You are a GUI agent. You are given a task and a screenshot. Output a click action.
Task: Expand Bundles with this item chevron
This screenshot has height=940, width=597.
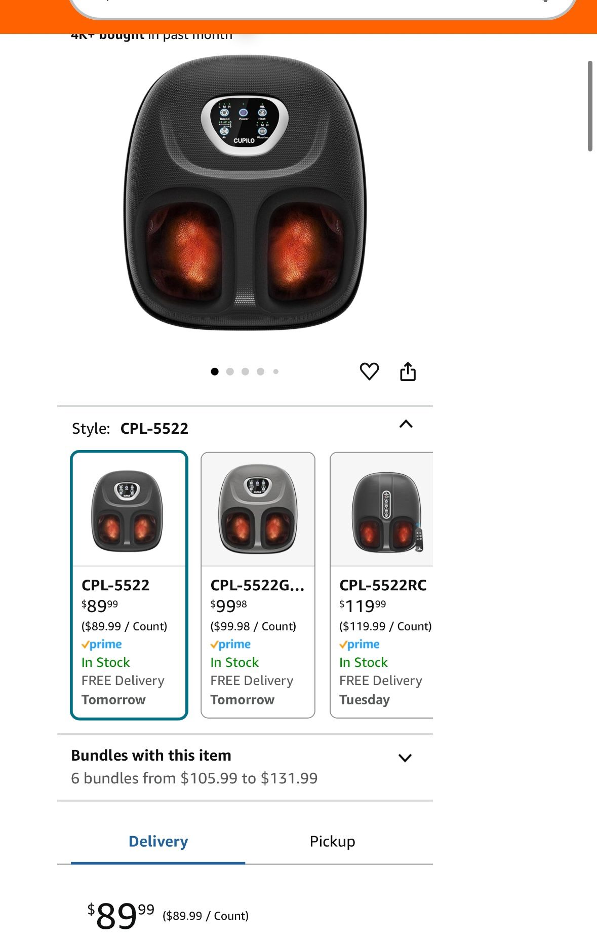pyautogui.click(x=405, y=758)
